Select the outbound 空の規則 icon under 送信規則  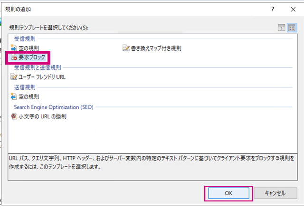(x=13, y=96)
